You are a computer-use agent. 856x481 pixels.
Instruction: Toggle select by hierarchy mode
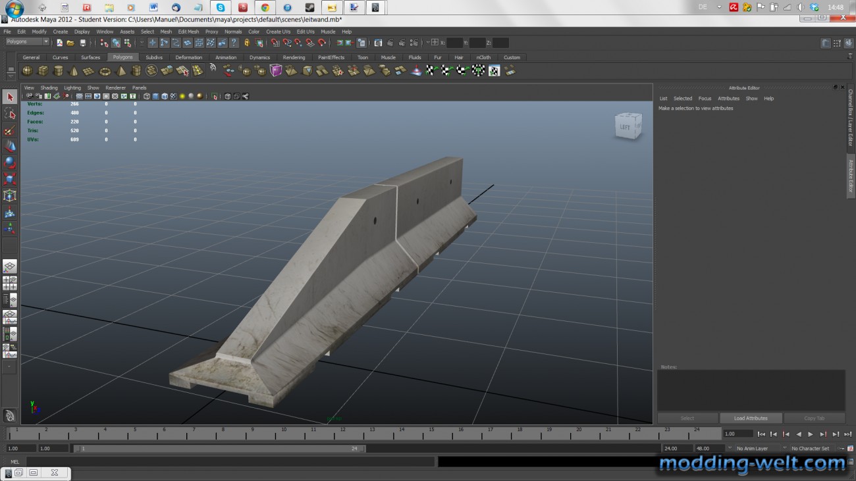point(104,43)
